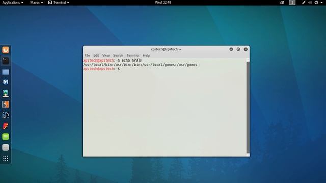Show all applications grid icon
This screenshot has width=326, height=183.
click(6, 159)
